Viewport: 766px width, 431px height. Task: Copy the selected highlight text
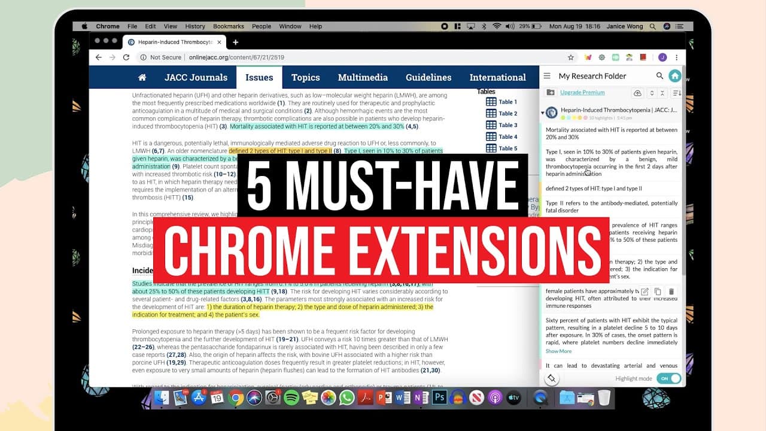pyautogui.click(x=658, y=292)
